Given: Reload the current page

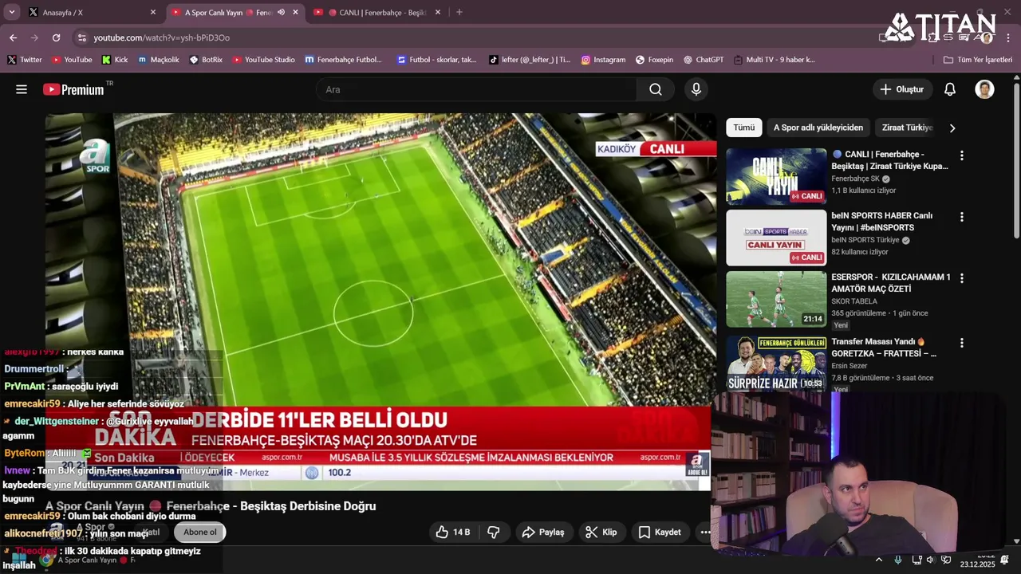Looking at the screenshot, I should tap(56, 37).
